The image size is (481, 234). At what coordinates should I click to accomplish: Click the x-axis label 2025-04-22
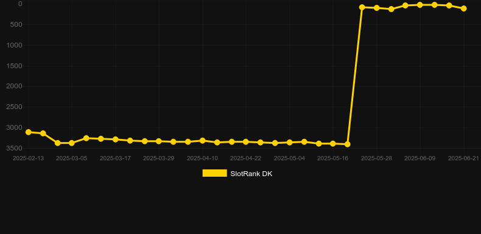(x=246, y=158)
